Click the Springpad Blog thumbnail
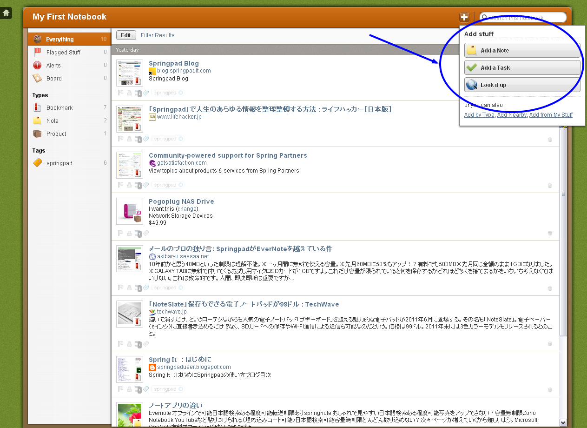Viewport: 587px width, 428px height. coord(129,73)
